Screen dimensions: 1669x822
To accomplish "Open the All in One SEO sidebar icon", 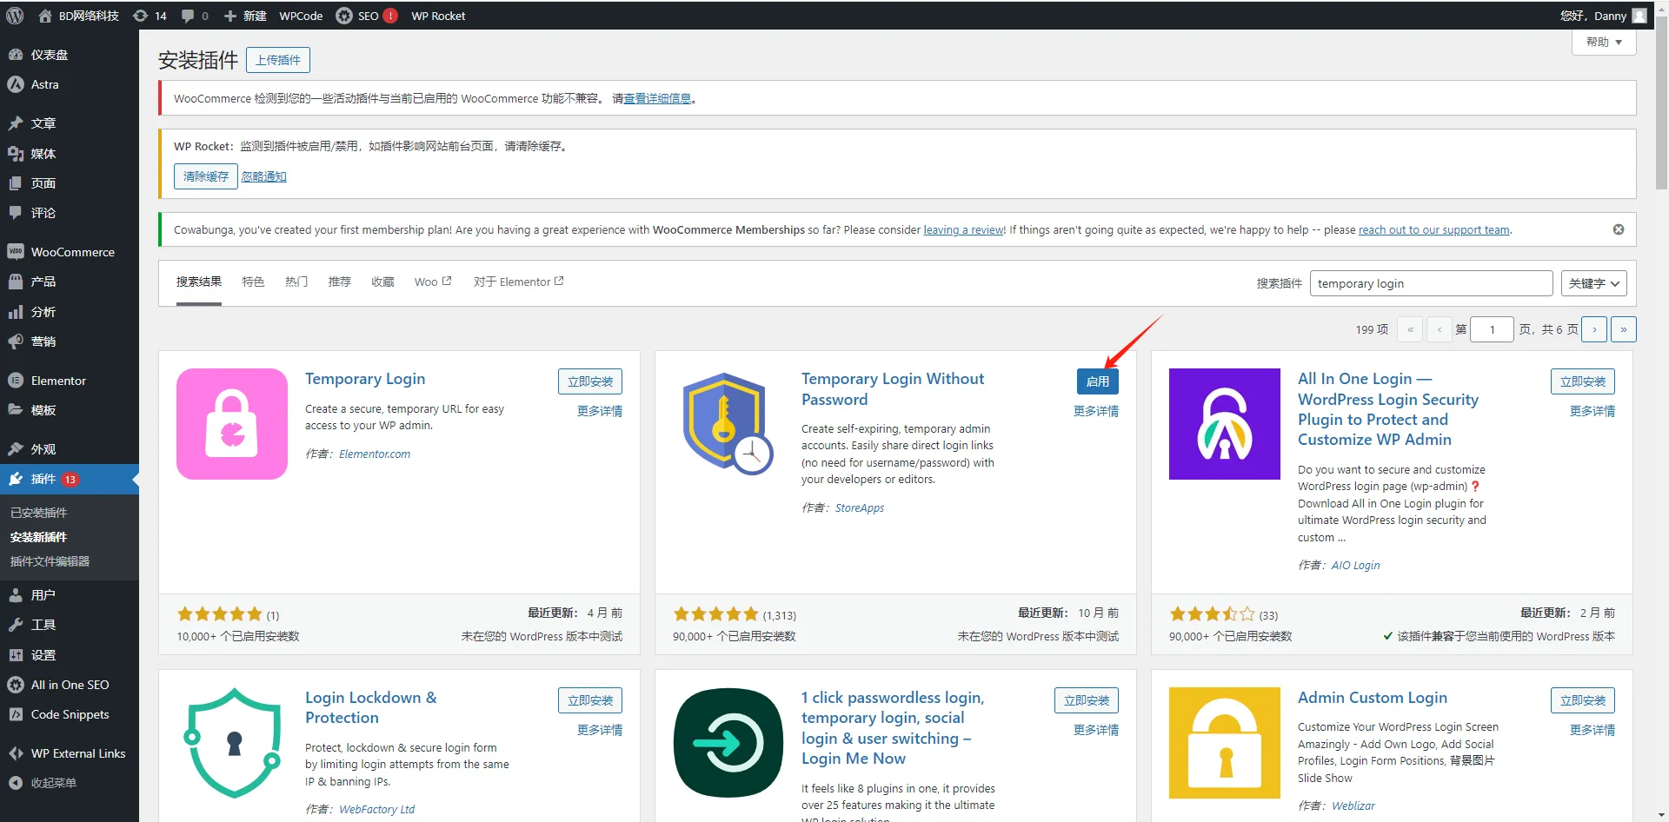I will pos(16,685).
